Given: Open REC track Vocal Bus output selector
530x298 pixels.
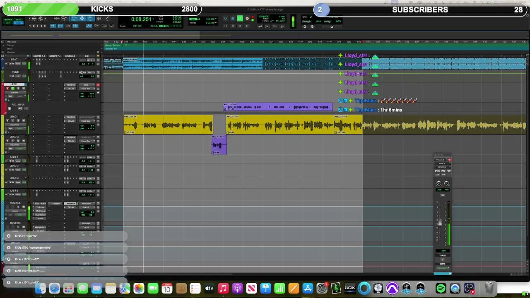Looking at the screenshot, I should [87, 89].
